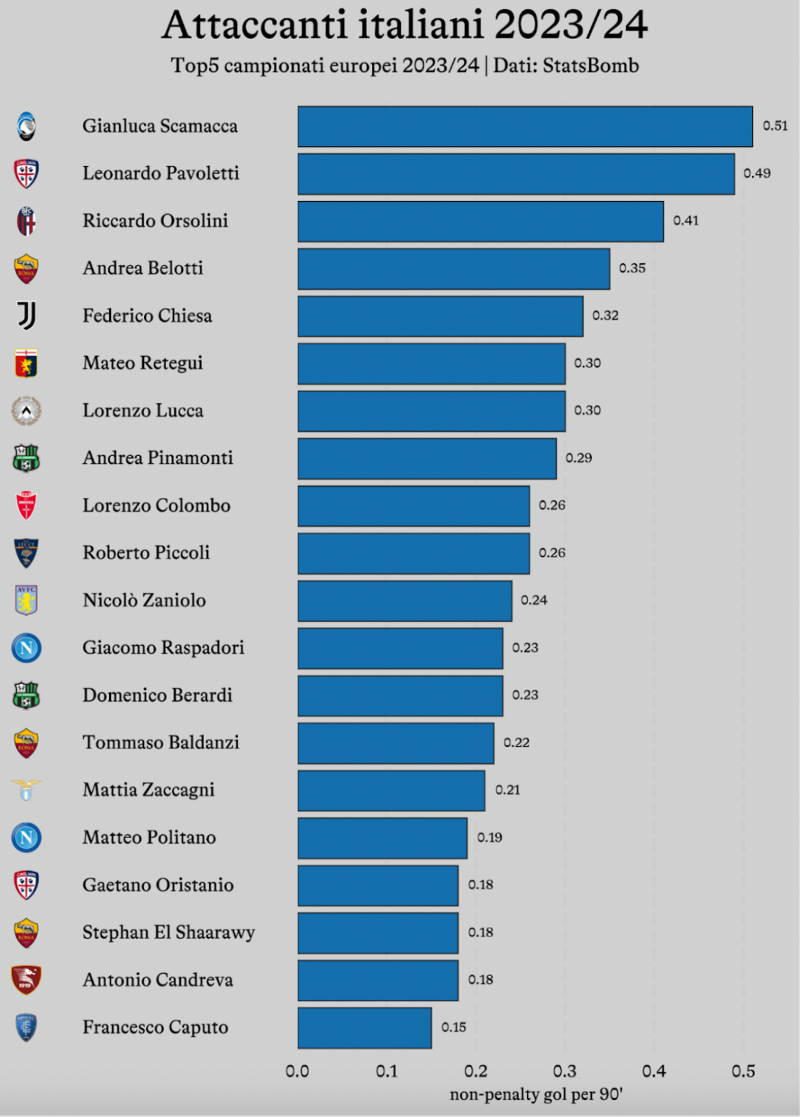Click the 0.41 value label for Orsolini
The image size is (800, 1117).
coord(686,221)
